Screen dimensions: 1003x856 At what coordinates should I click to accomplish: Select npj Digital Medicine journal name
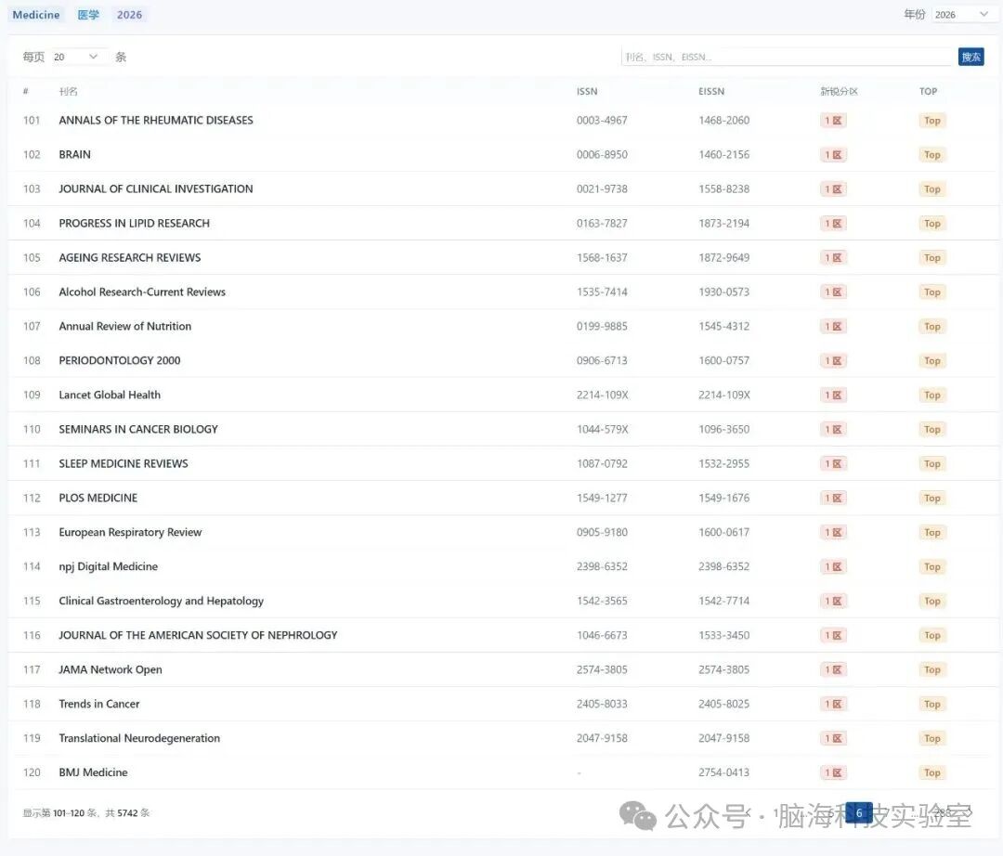[x=108, y=566]
